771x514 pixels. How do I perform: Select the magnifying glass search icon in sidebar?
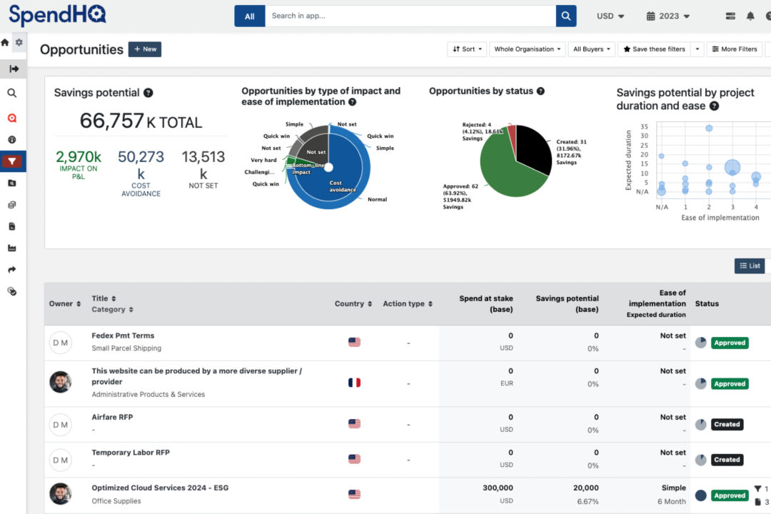pyautogui.click(x=12, y=93)
